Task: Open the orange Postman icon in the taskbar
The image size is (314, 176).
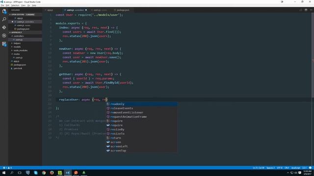Action: [x=76, y=173]
